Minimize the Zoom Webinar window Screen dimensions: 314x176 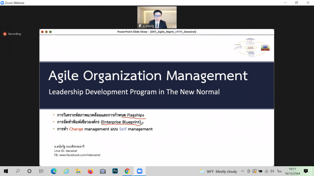pyautogui.click(x=285, y=3)
